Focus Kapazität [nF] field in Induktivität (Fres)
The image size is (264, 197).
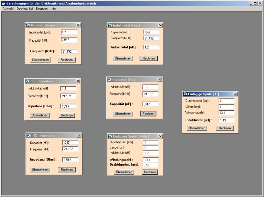coord(151,32)
